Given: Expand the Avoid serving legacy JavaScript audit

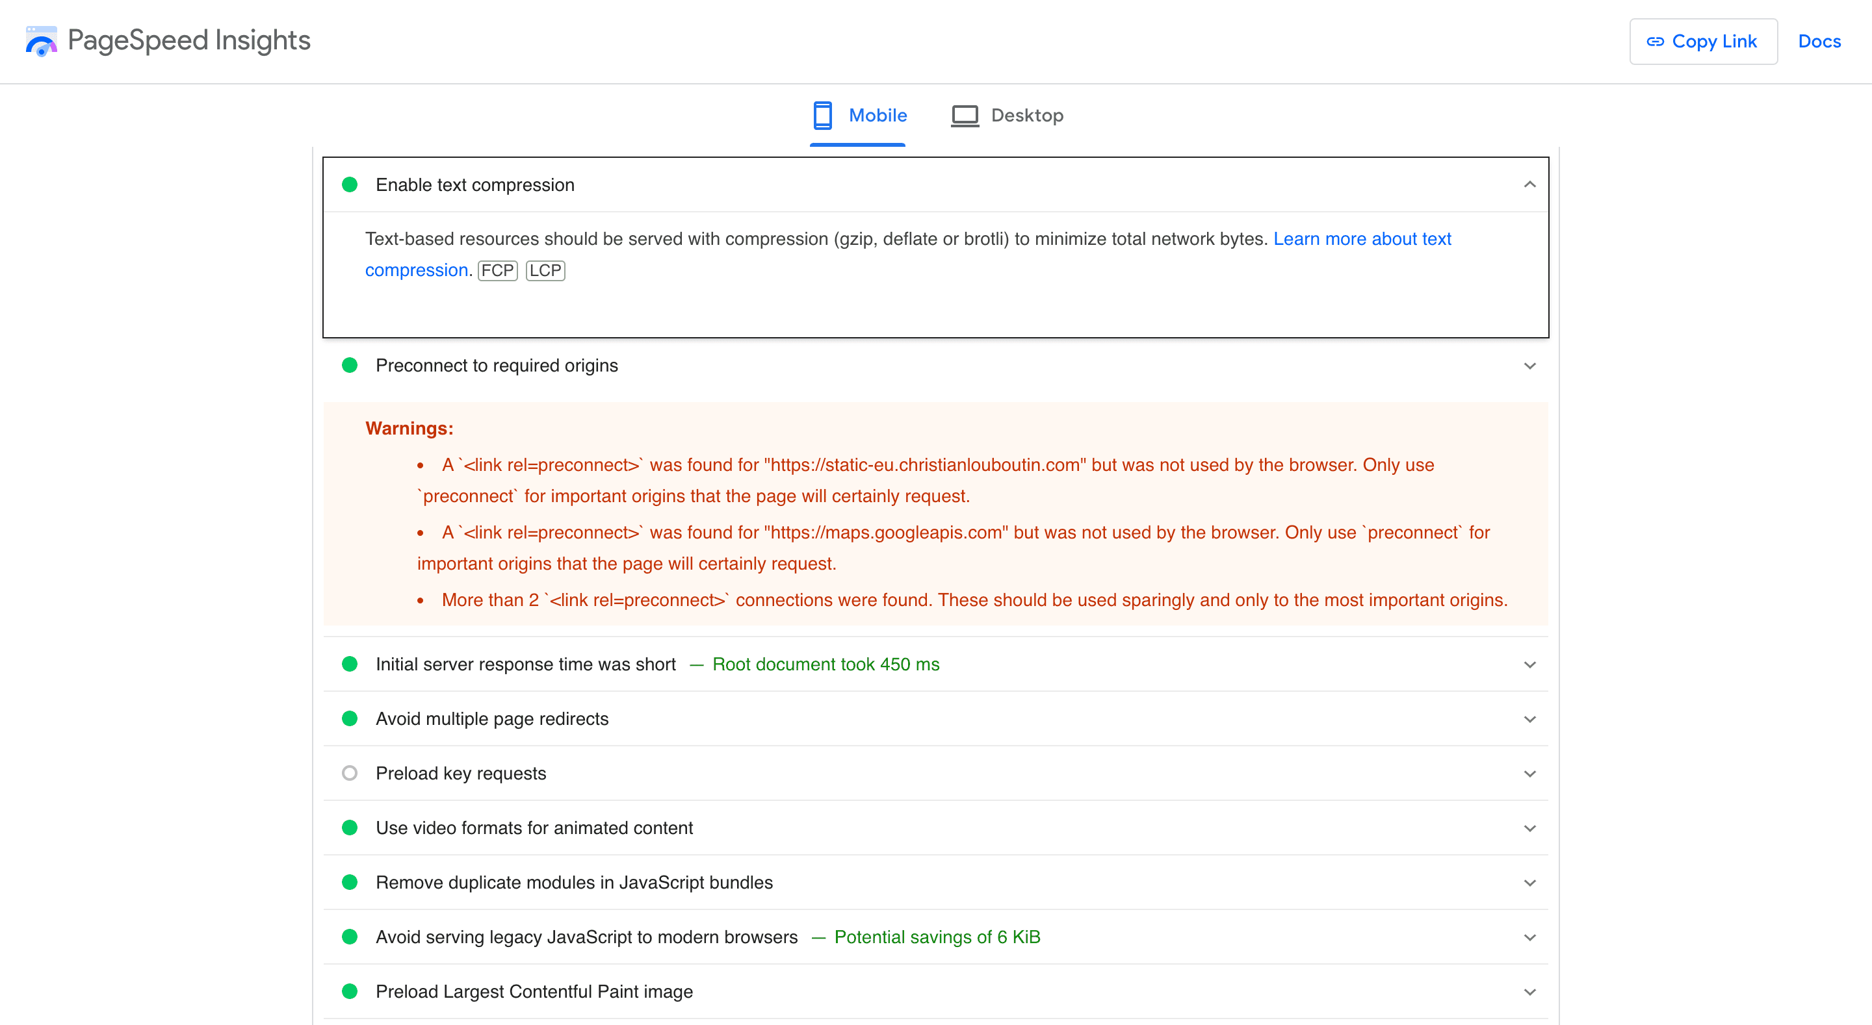Looking at the screenshot, I should pyautogui.click(x=1529, y=937).
